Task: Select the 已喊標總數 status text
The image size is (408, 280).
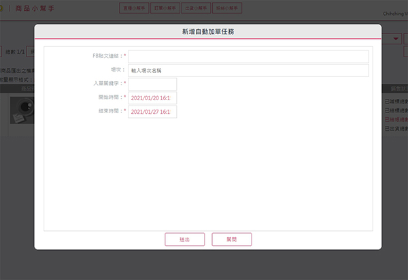Action: [395, 102]
